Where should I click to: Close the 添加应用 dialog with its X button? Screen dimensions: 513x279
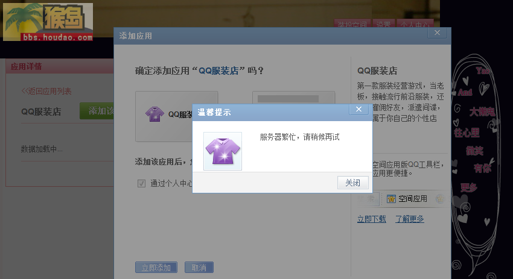pyautogui.click(x=437, y=33)
